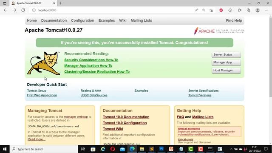Click the Apache Software Foundation logo
Viewport: 272px width, 153px height.
[x=219, y=31]
